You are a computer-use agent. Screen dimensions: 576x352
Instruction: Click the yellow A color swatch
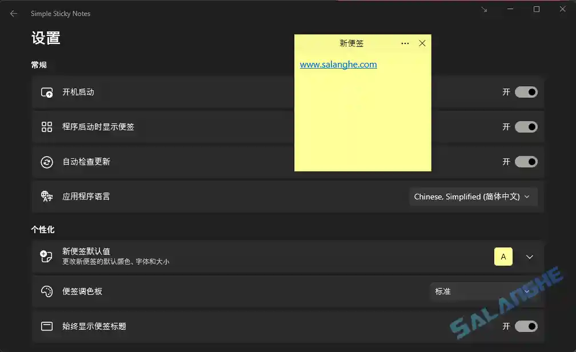coord(503,256)
